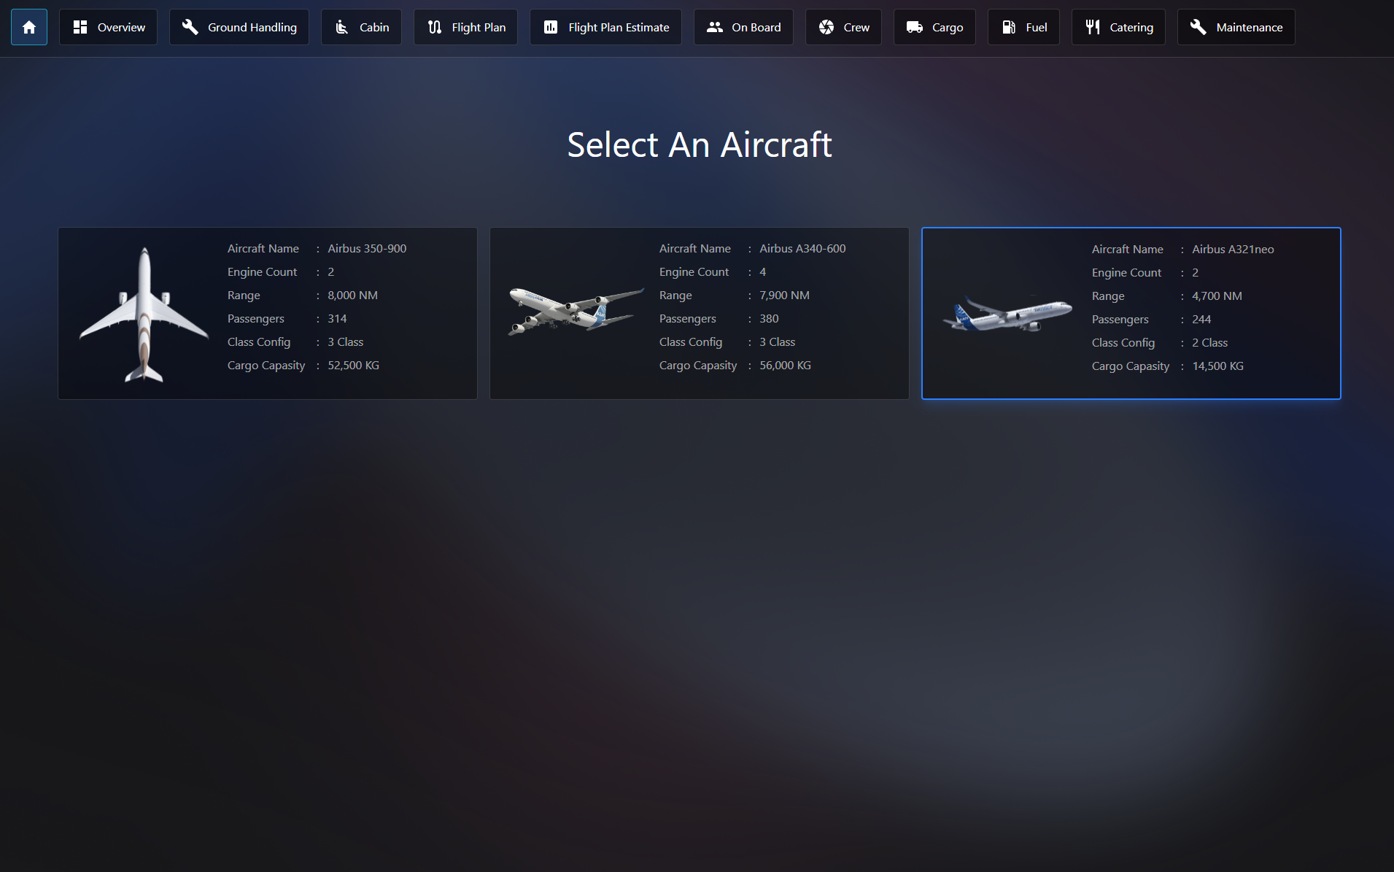Click the Airbus 350-900 top-view image

point(144,315)
